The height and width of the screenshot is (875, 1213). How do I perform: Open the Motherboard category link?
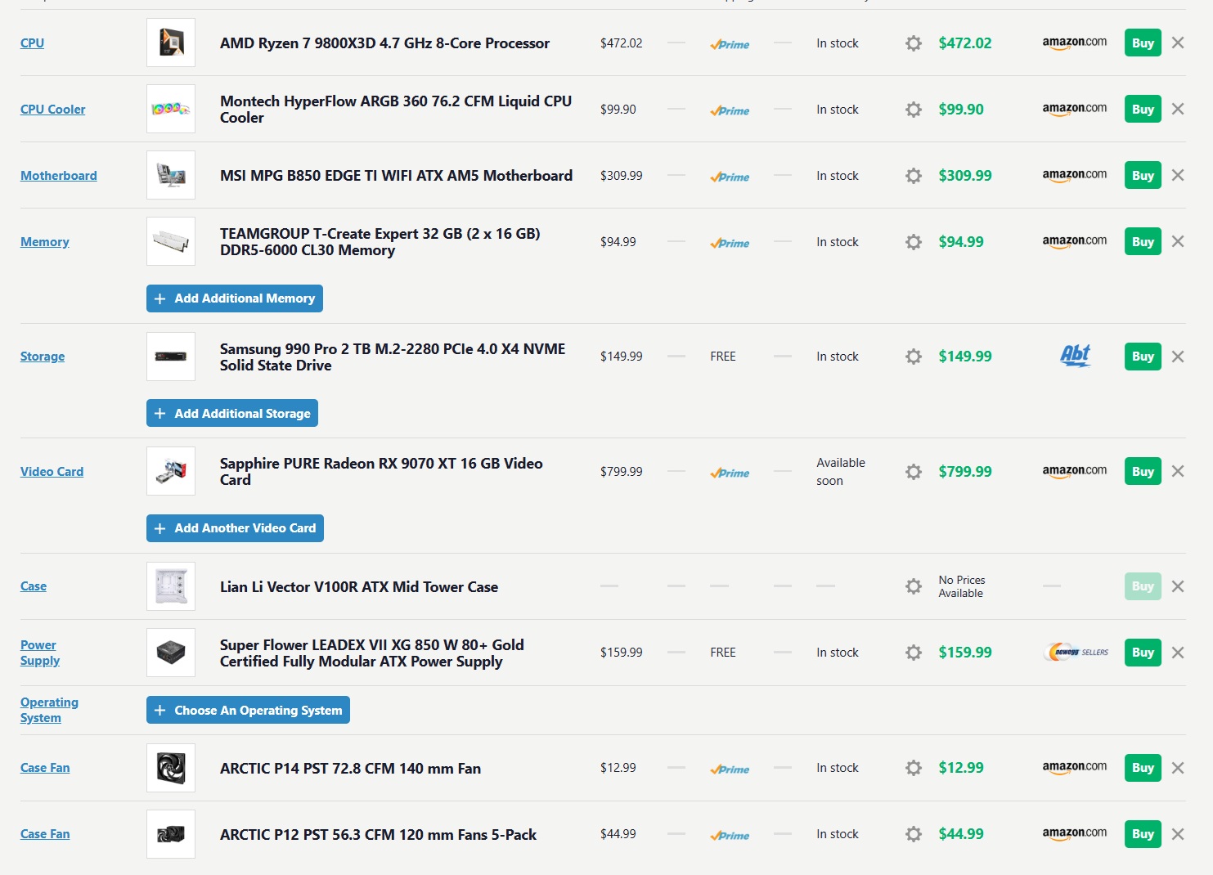point(58,175)
